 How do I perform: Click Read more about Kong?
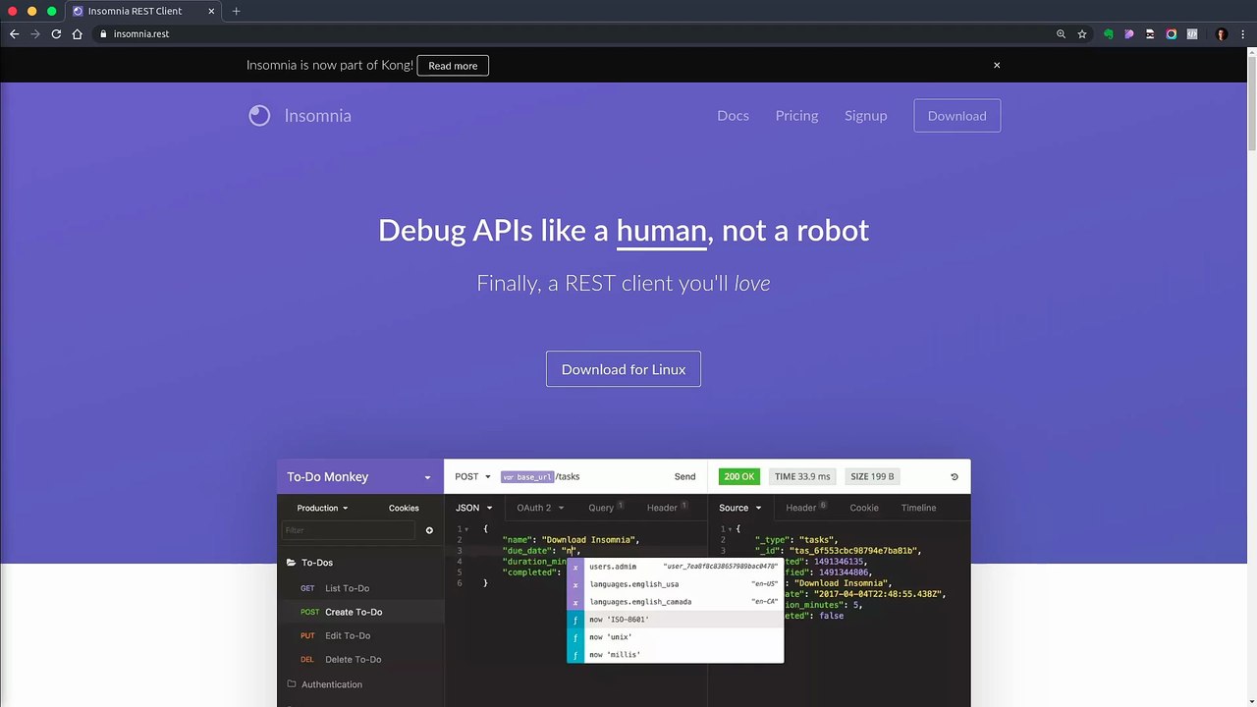(x=453, y=66)
